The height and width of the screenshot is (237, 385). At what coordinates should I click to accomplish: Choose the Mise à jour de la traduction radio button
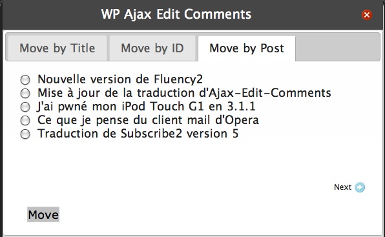pyautogui.click(x=25, y=93)
